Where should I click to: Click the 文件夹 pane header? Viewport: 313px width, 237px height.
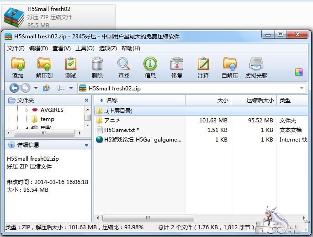pos(48,100)
